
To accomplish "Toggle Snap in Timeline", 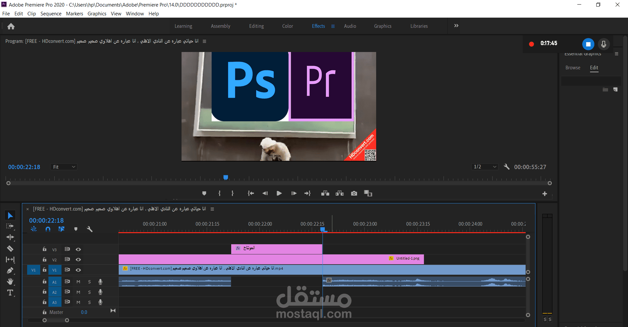I will point(48,229).
